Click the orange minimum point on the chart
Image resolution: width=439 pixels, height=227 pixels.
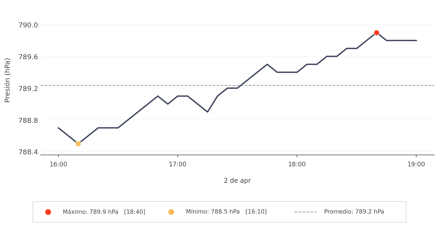click(78, 144)
